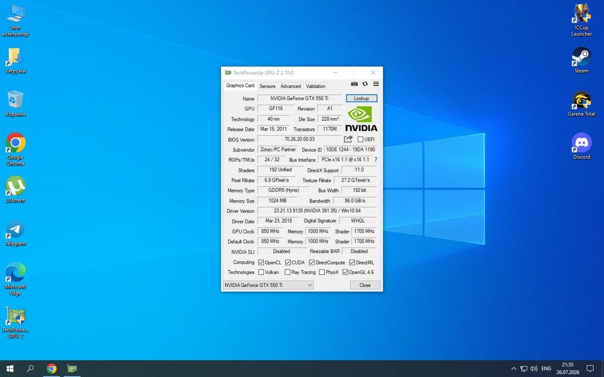The image size is (604, 377).
Task: Show hidden tray icons chevron
Action: [513, 369]
